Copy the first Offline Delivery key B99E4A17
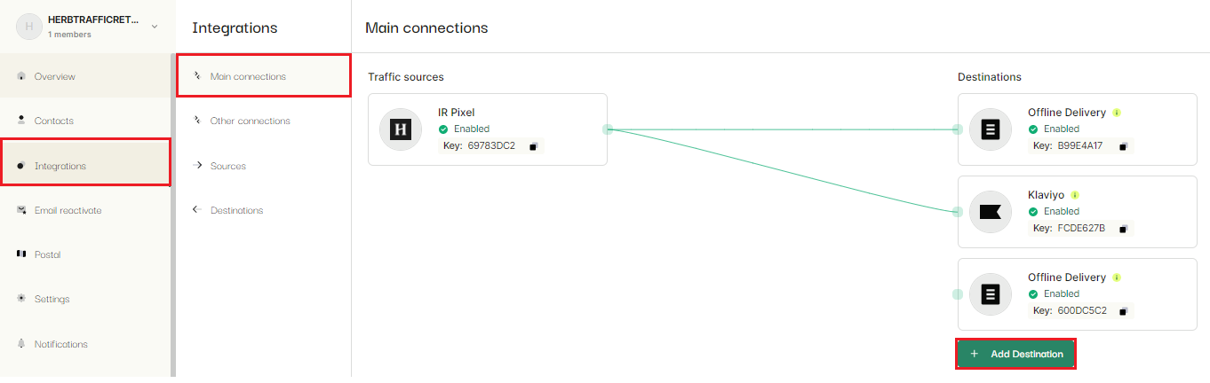 pyautogui.click(x=1123, y=146)
